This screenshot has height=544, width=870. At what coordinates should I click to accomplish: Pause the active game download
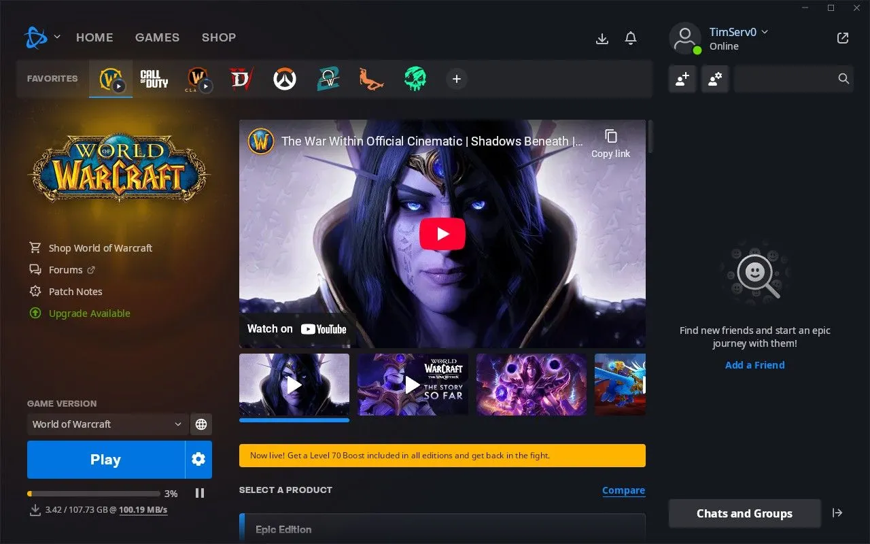coord(200,493)
